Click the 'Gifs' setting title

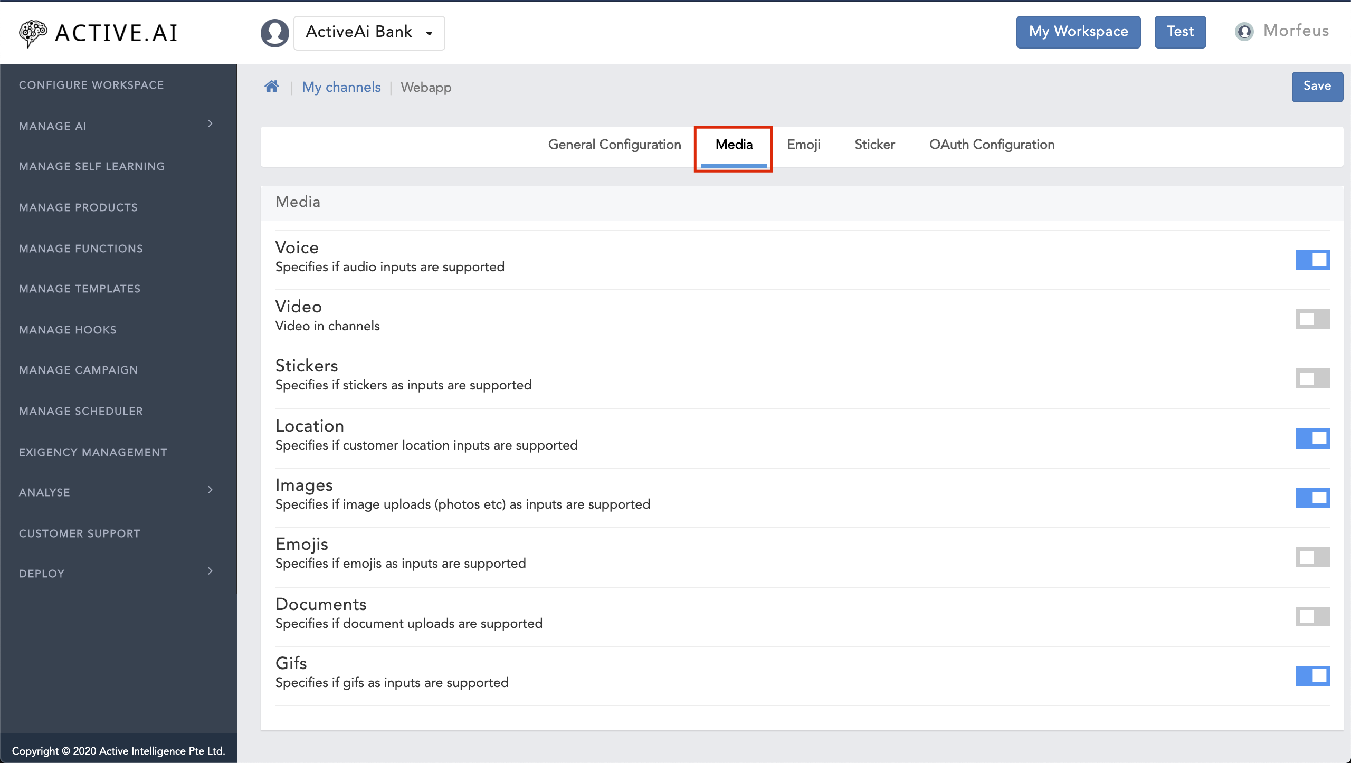coord(291,663)
